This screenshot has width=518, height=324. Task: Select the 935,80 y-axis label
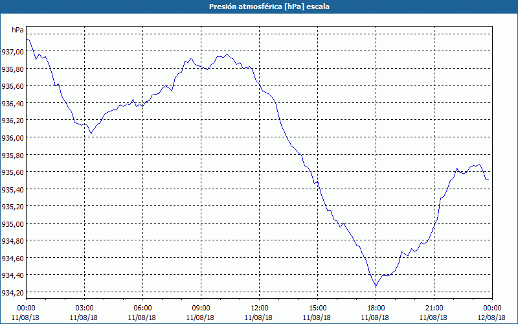[12, 155]
